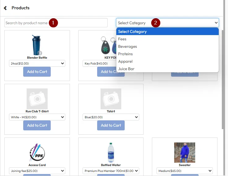Select Apparel from the category list
The height and width of the screenshot is (176, 228).
coord(125,61)
